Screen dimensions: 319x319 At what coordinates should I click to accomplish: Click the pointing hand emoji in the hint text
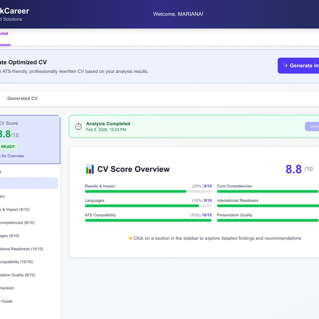coord(130,238)
